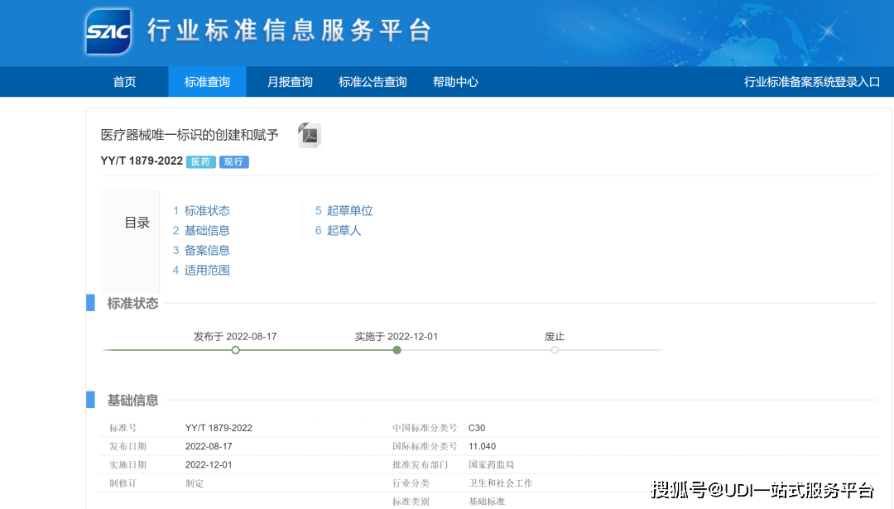Click the 基础信息 directory entry
894x509 pixels.
[x=208, y=230]
